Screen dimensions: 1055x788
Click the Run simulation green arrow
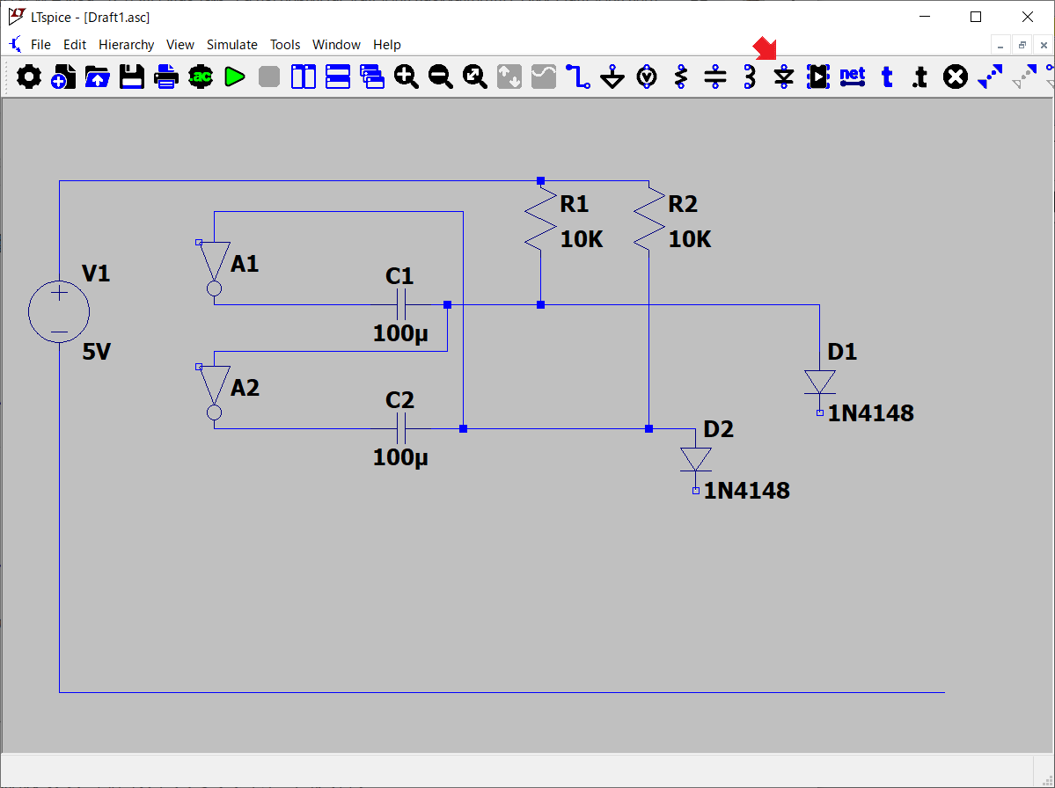[x=234, y=77]
